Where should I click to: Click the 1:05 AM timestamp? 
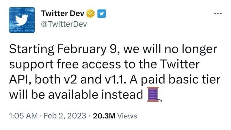click(x=23, y=116)
